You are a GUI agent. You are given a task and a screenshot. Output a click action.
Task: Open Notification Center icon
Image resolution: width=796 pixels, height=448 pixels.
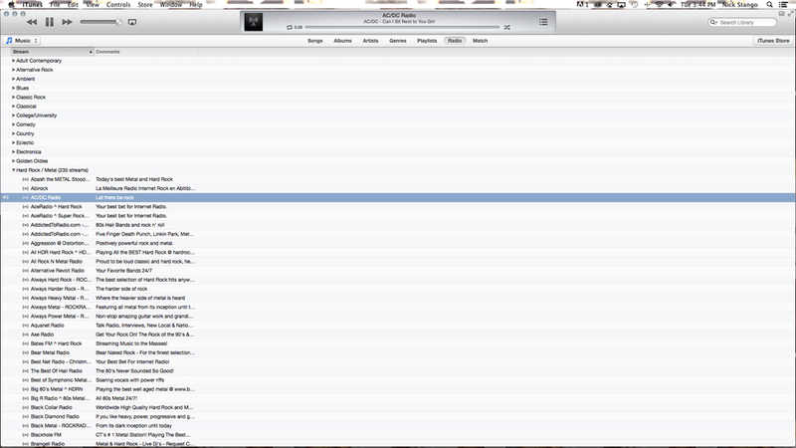point(784,5)
